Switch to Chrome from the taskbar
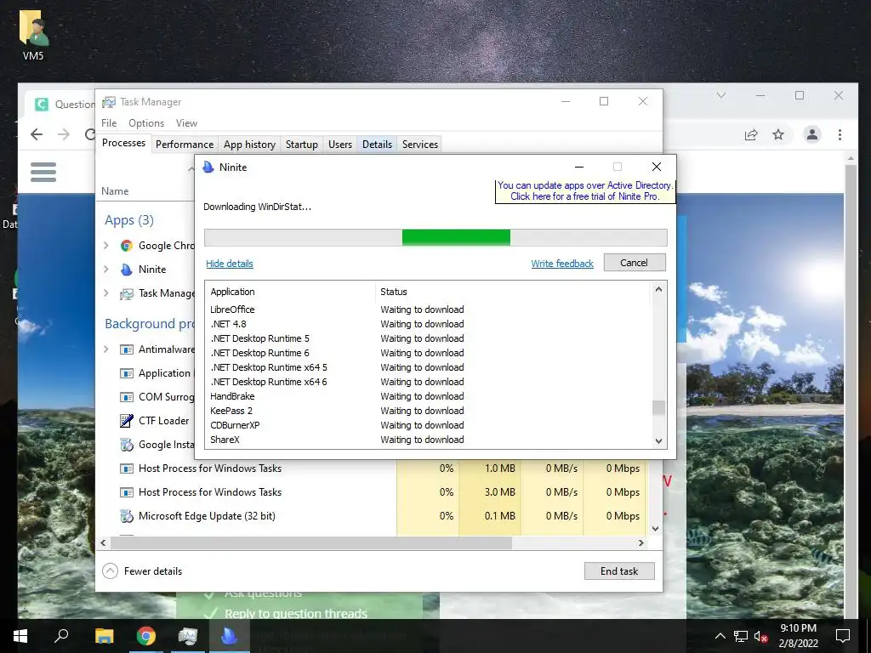This screenshot has width=871, height=653. tap(146, 636)
